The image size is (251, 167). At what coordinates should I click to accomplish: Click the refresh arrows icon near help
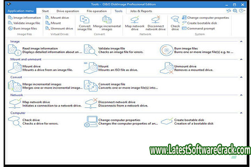(x=229, y=10)
